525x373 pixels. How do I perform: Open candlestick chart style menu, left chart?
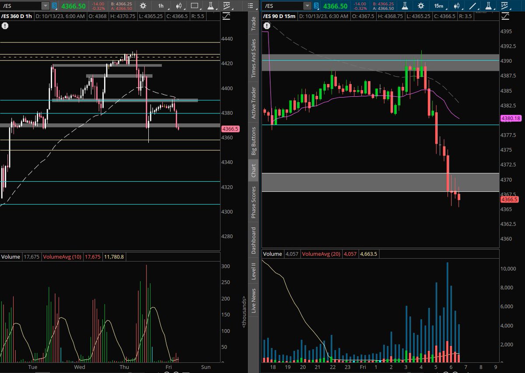[178, 6]
